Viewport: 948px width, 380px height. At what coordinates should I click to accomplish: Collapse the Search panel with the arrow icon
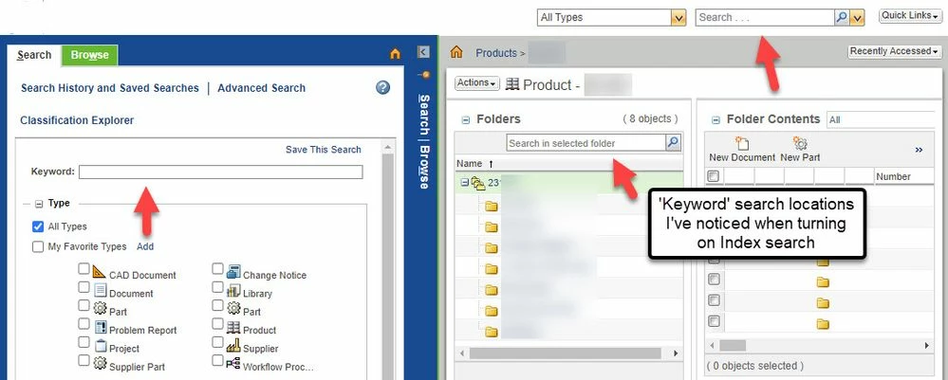click(423, 52)
